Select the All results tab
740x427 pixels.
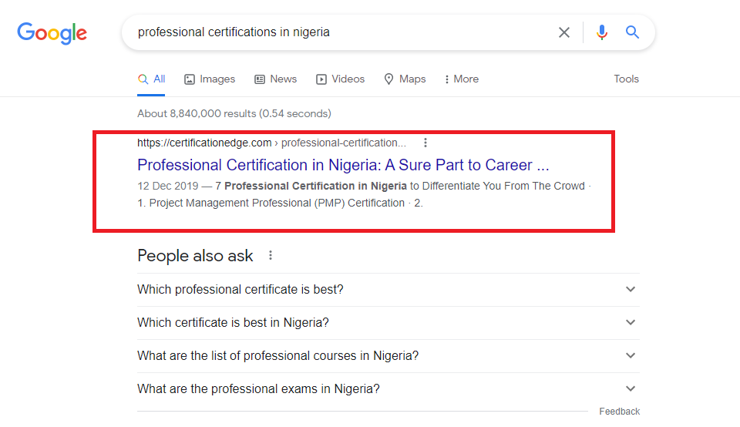pyautogui.click(x=151, y=79)
